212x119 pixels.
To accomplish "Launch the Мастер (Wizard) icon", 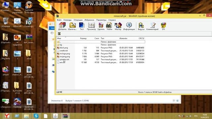I will coord(118,26).
